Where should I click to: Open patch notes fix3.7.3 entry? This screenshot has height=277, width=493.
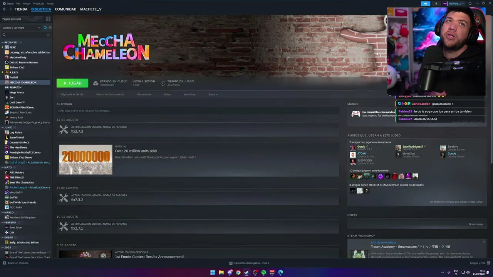point(198,130)
